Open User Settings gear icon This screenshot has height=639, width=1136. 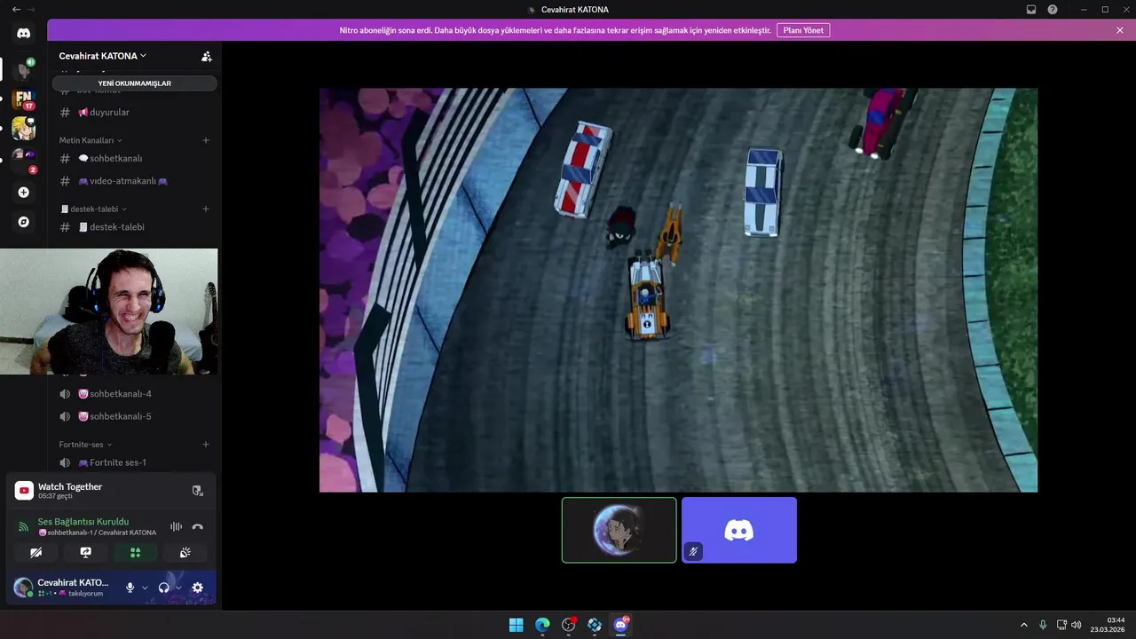197,588
